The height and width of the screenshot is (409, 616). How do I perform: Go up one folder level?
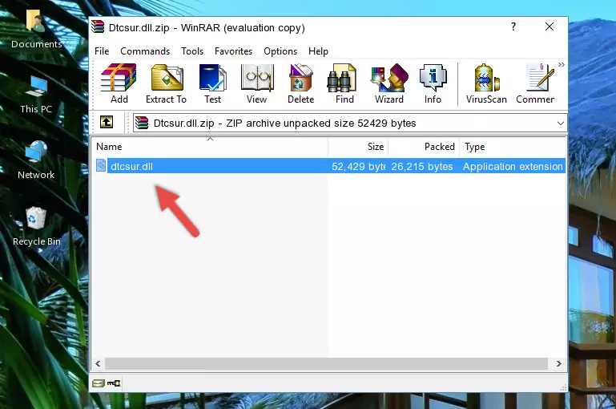(x=107, y=123)
